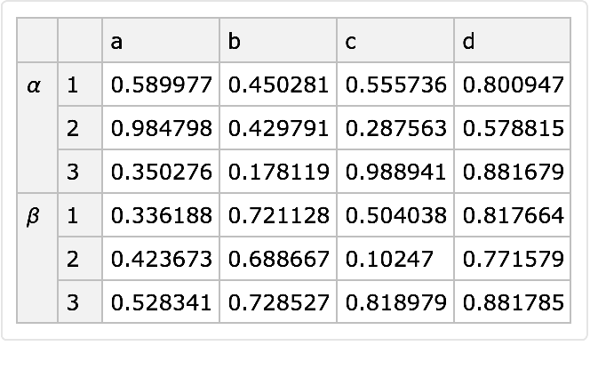Select cell with value 0.589977
Viewport: 590px width, 370px height.
pos(161,85)
